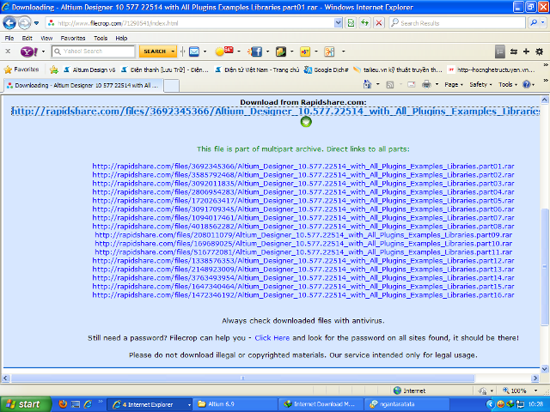
Task: Open the Điện tử Việt Nam favorite
Action: pos(257,70)
